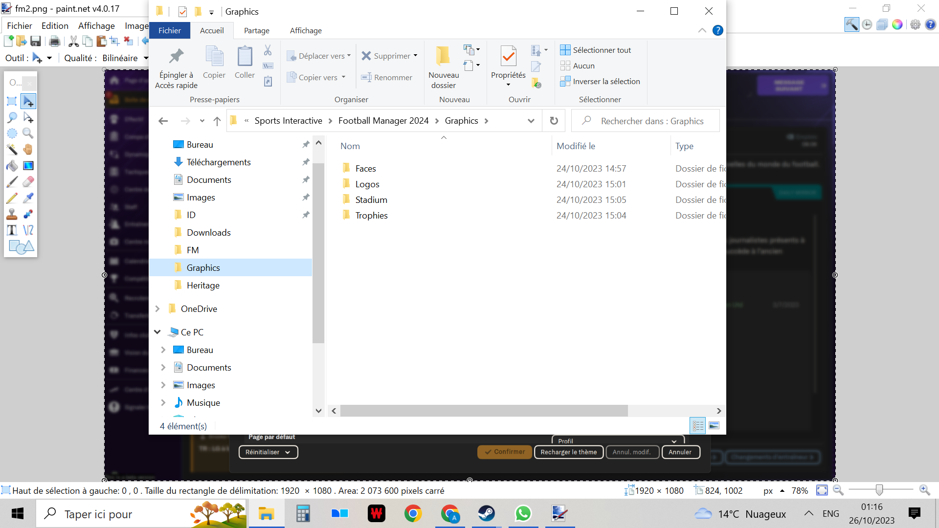Select the Pencil tool in paint.net
939x528 pixels.
coord(12,198)
